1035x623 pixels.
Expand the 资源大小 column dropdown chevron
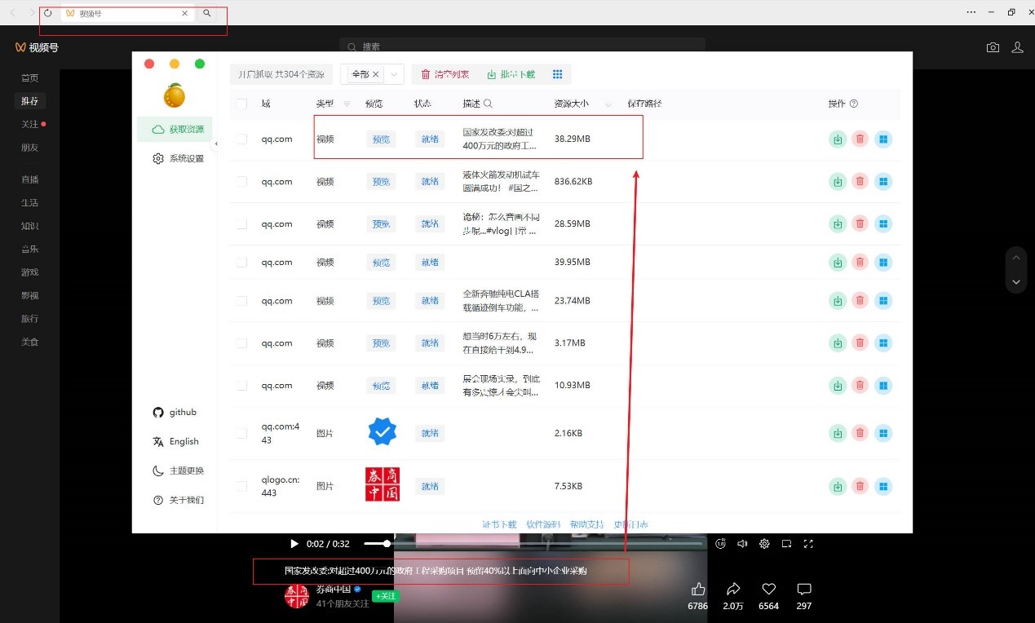(608, 104)
